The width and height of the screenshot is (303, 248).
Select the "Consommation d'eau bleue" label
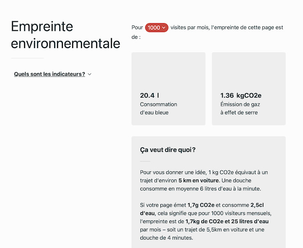158,108
